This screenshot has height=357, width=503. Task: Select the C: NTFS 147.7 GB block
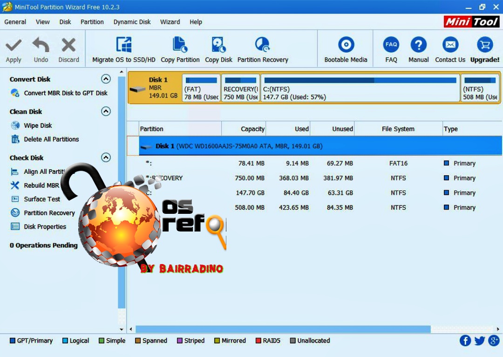click(360, 88)
